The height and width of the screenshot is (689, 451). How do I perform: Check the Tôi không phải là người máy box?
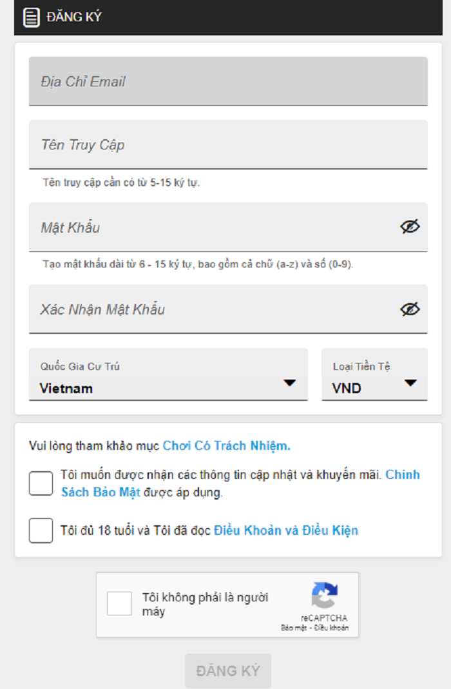[x=119, y=604]
